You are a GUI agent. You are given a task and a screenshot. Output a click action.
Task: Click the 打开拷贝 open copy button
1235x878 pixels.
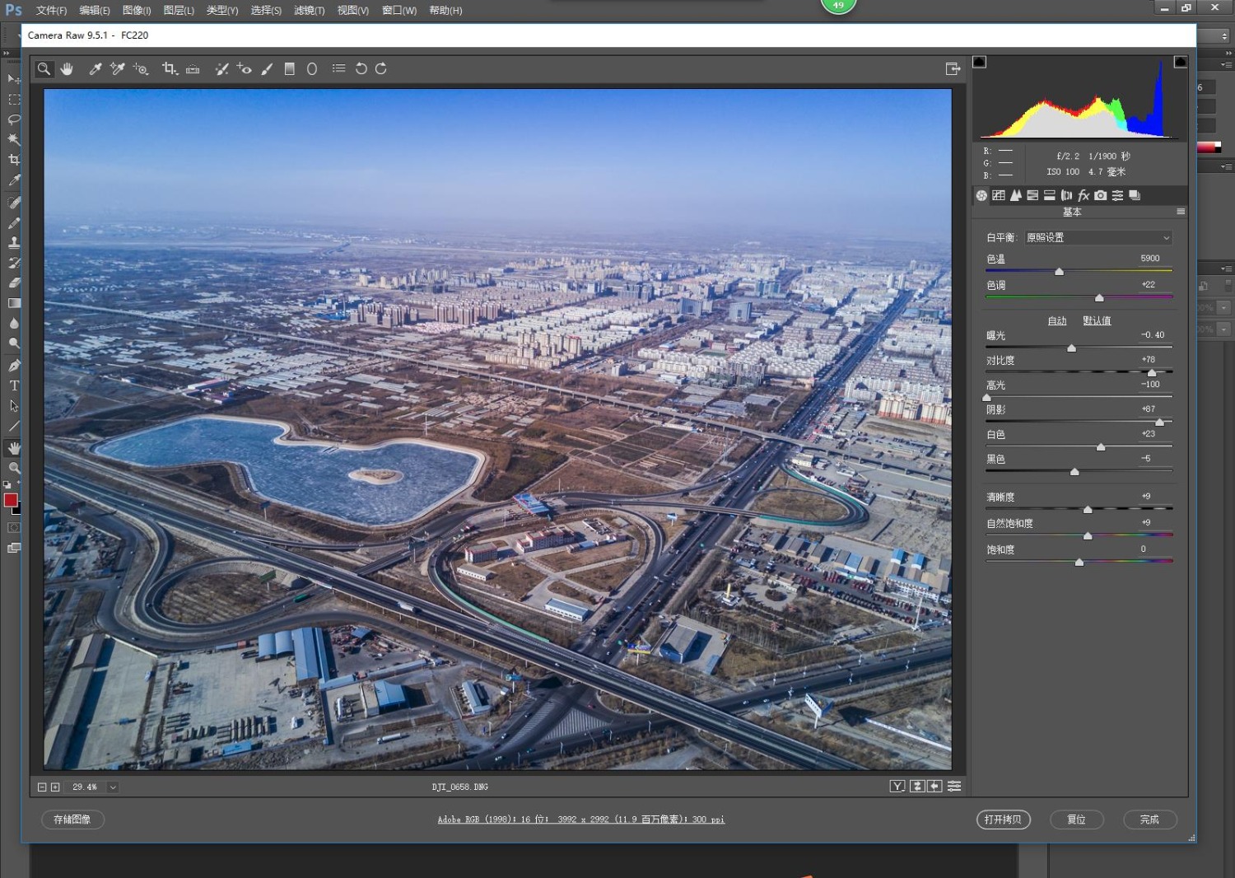pos(1004,820)
